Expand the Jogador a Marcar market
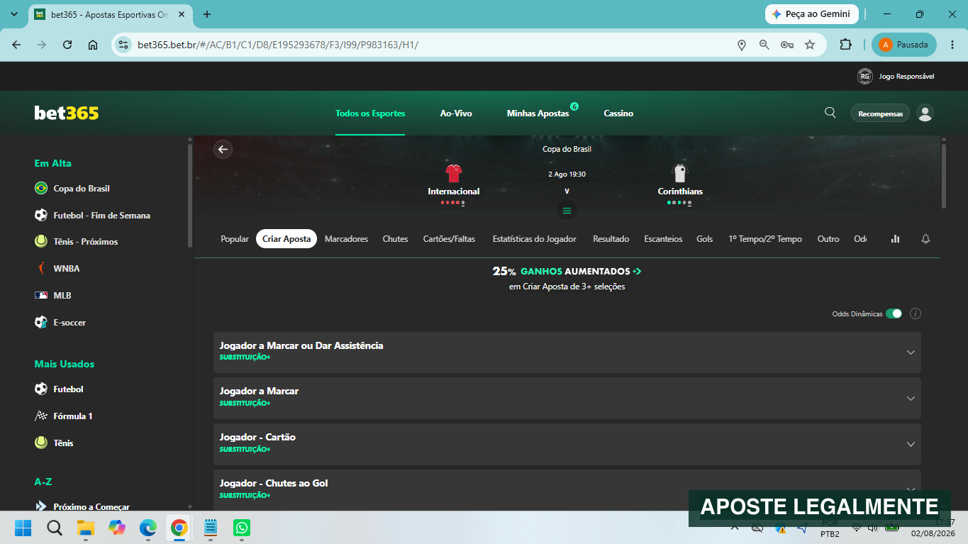 pyautogui.click(x=567, y=398)
